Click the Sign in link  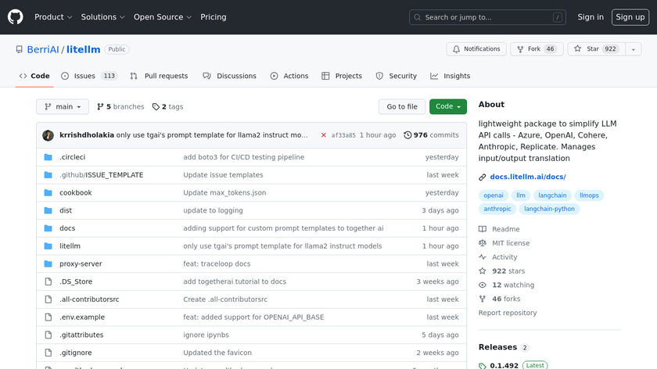pyautogui.click(x=591, y=17)
